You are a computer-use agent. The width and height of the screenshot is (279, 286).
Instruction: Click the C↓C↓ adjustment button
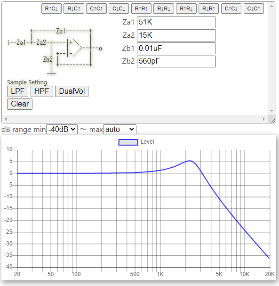[119, 8]
